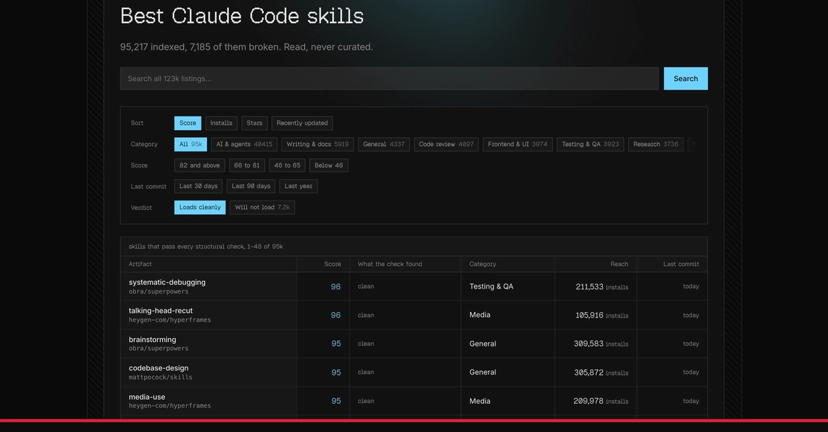The image size is (828, 432).
Task: Click 'Media' in talking-head-recut row
Action: point(480,315)
